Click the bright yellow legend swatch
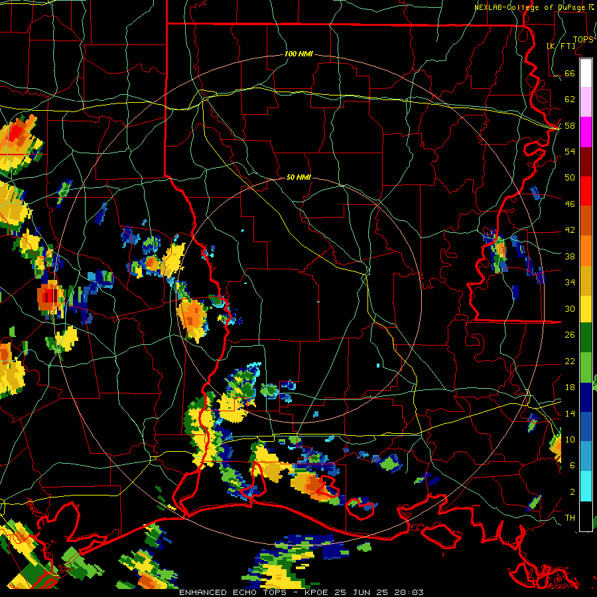The image size is (597, 597). (x=586, y=309)
